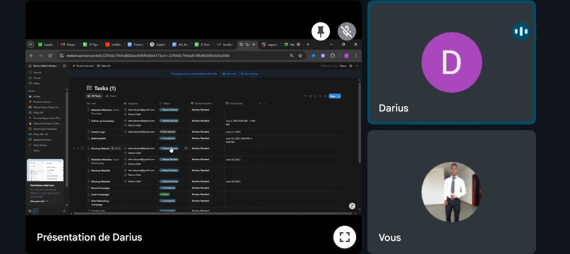Open Inbox in Notion sidebar
Screen dimensions: 570x254
(x=37, y=83)
